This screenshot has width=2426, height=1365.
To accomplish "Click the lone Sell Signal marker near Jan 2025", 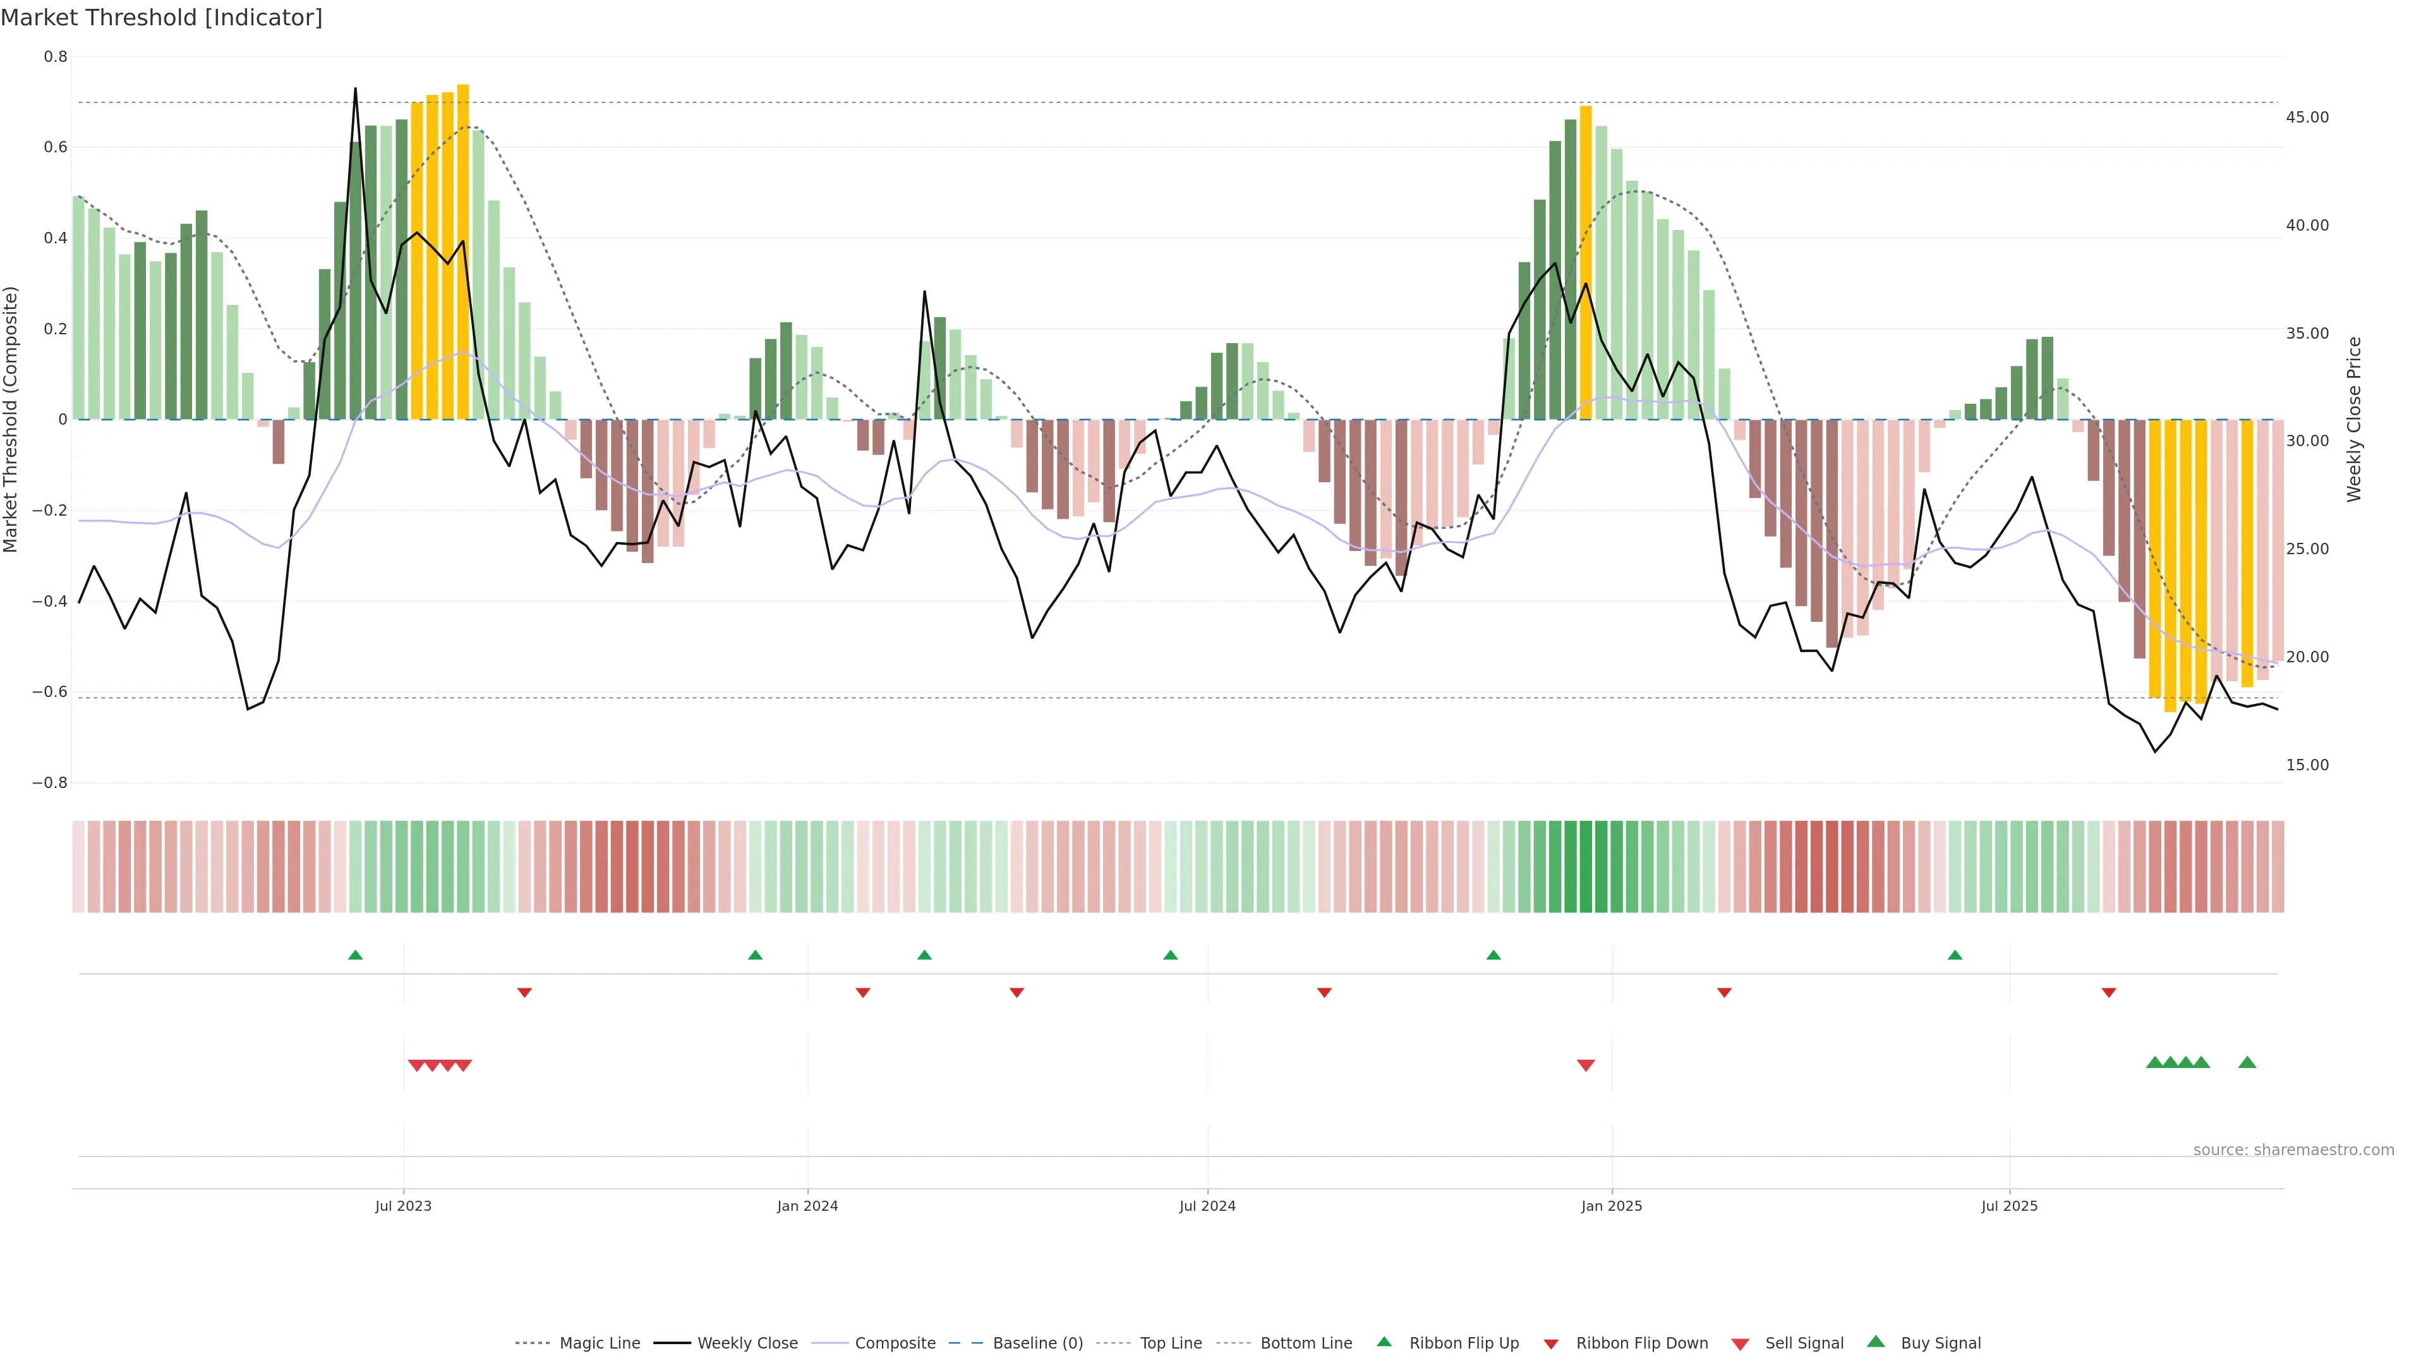I will pyautogui.click(x=1586, y=1065).
